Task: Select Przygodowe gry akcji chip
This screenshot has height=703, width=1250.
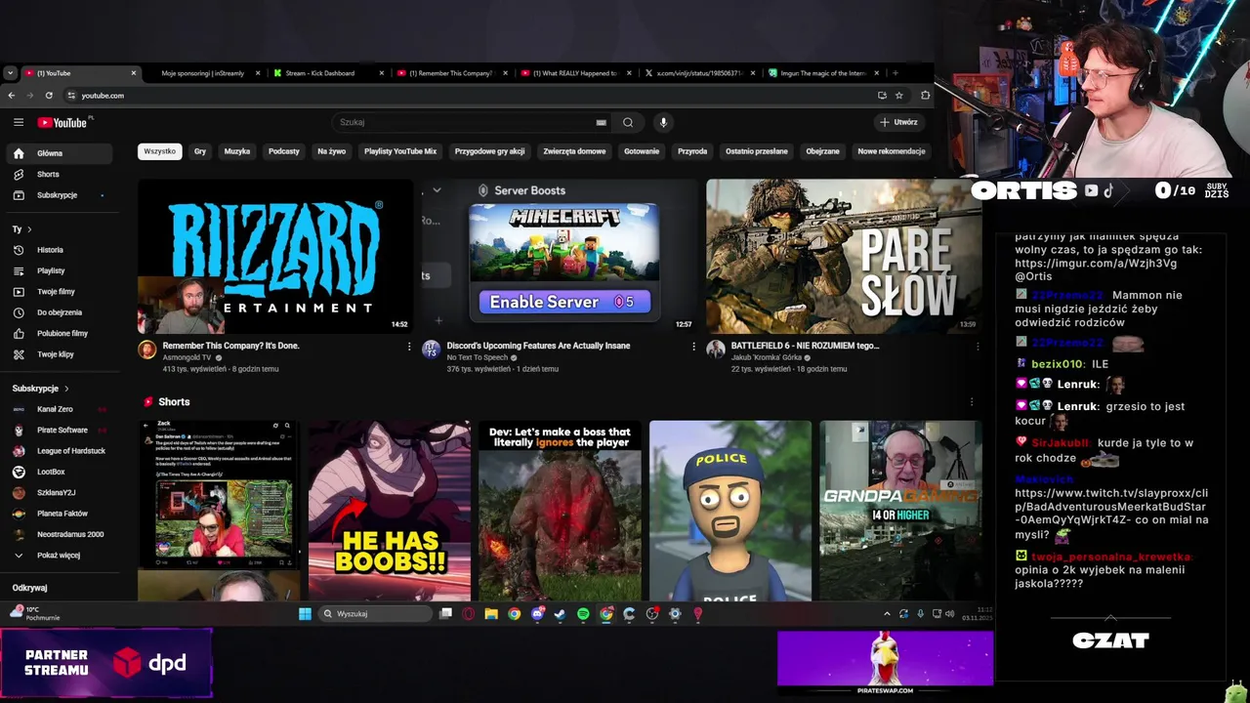Action: pos(490,151)
